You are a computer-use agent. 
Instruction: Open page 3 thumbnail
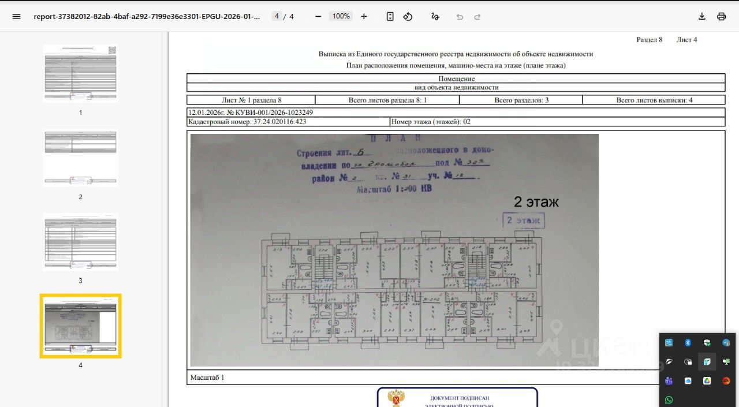pos(80,242)
